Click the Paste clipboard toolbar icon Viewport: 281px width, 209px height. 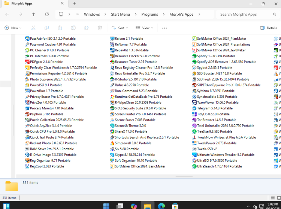point(60,28)
